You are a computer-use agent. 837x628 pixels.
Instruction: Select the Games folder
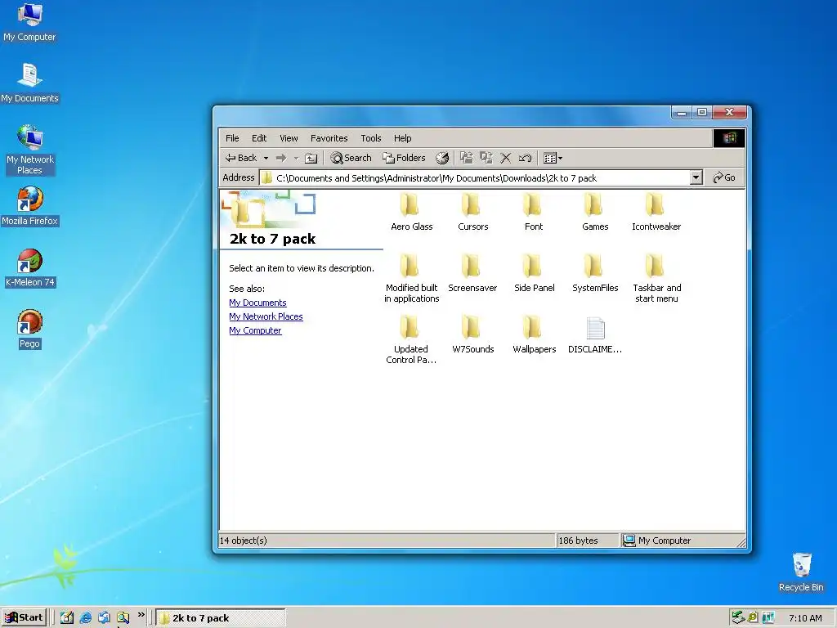click(x=595, y=212)
